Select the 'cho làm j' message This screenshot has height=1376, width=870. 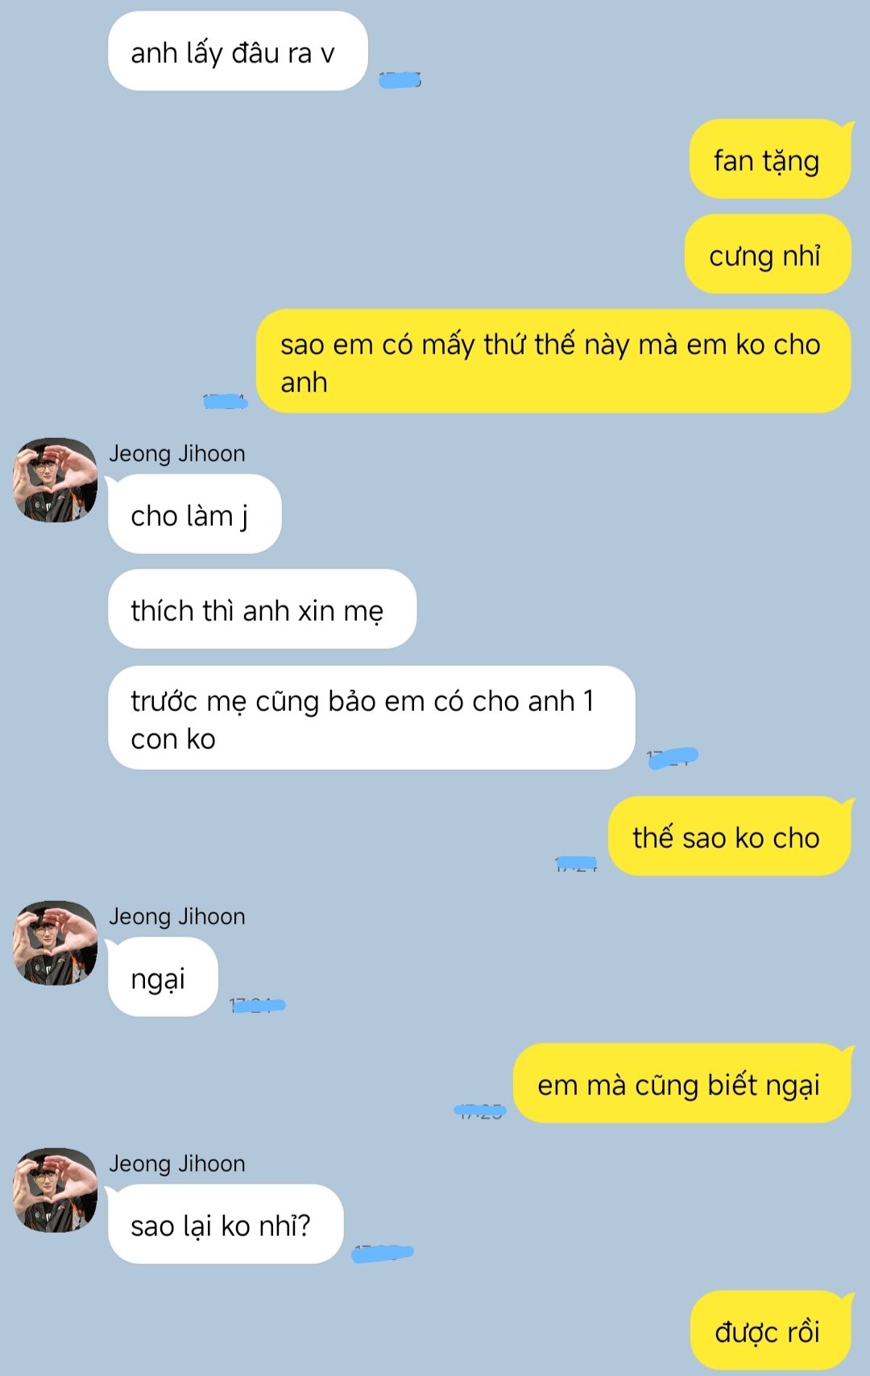194,514
